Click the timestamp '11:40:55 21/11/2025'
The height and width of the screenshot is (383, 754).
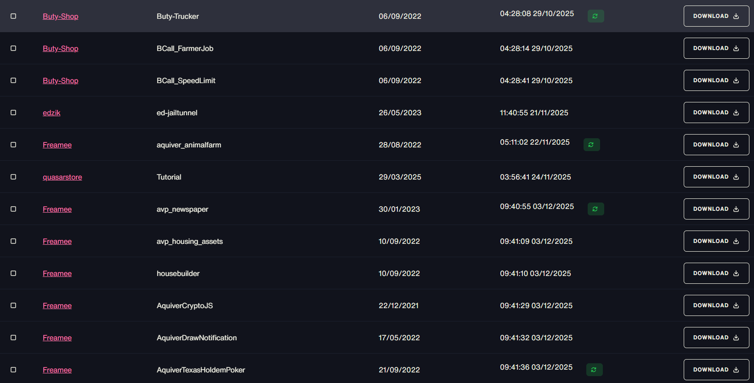click(x=534, y=113)
